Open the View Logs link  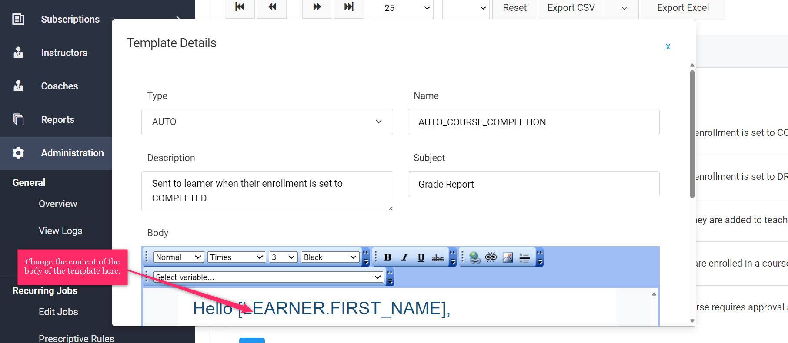(x=60, y=231)
